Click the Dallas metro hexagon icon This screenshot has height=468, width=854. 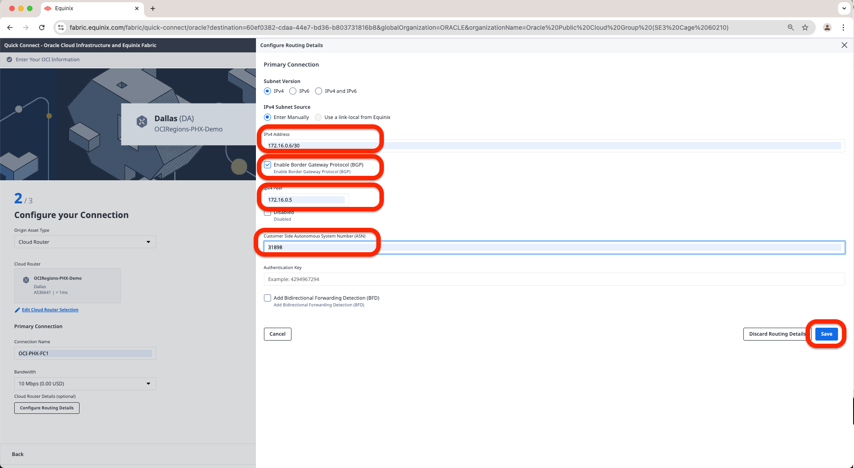142,122
